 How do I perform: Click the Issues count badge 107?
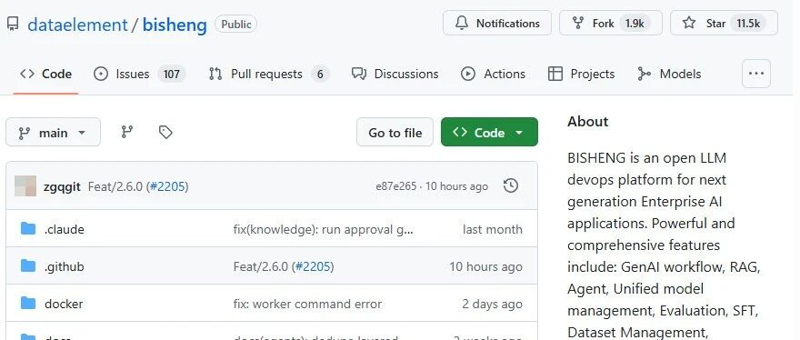172,74
